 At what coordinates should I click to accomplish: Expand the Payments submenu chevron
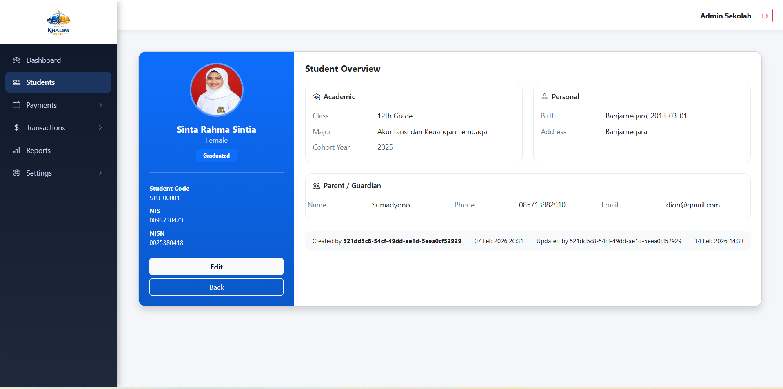tap(100, 105)
